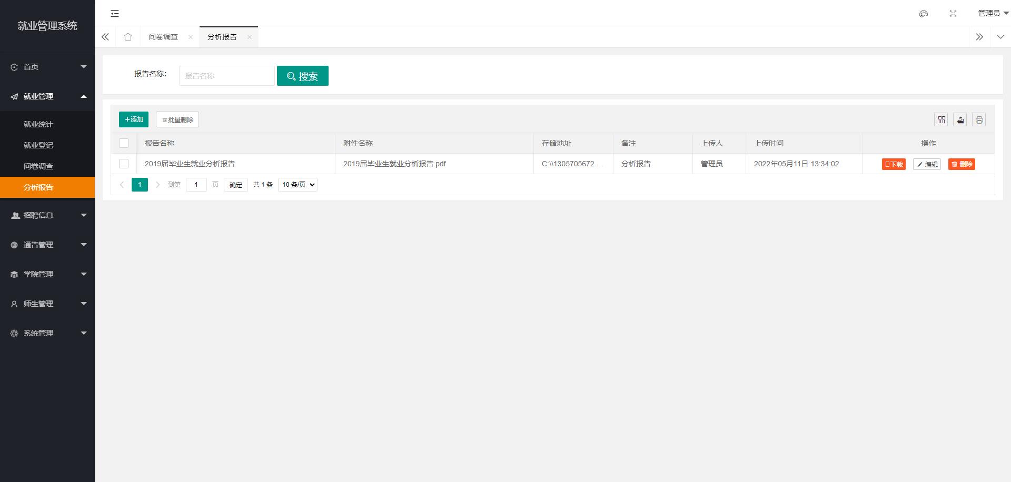This screenshot has width=1011, height=482.
Task: Click the 就业管理系统 logo title
Action: coord(47,26)
